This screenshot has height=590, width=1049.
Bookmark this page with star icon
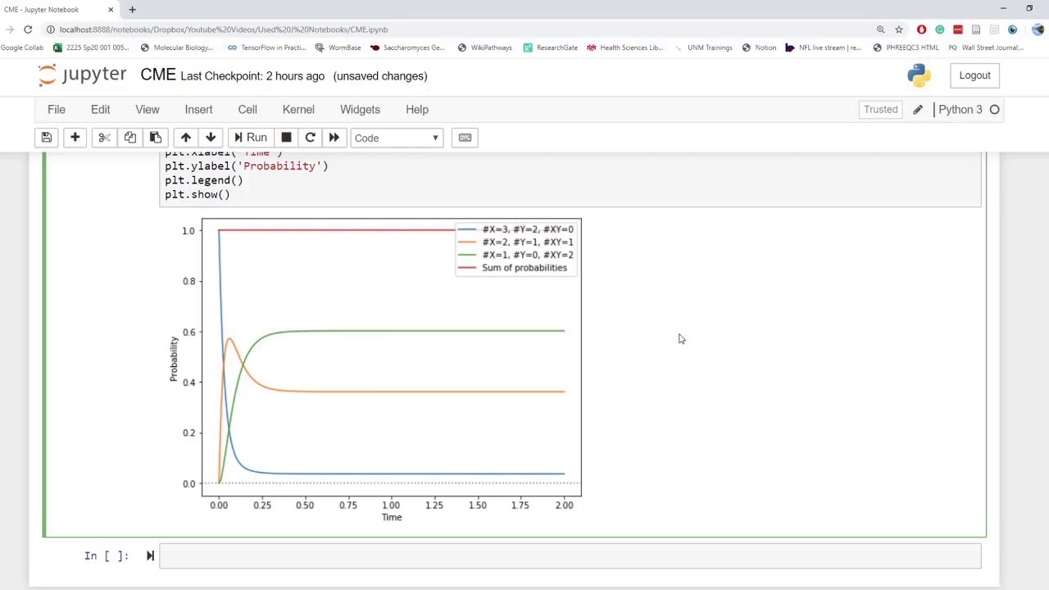[x=899, y=29]
